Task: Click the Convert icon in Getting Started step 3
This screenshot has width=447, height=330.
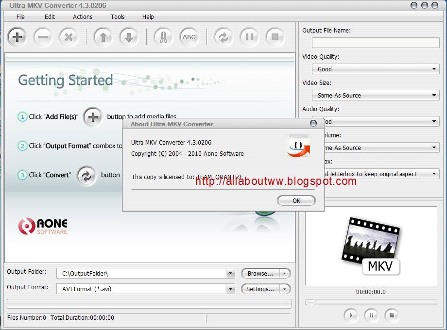Action: pos(86,176)
